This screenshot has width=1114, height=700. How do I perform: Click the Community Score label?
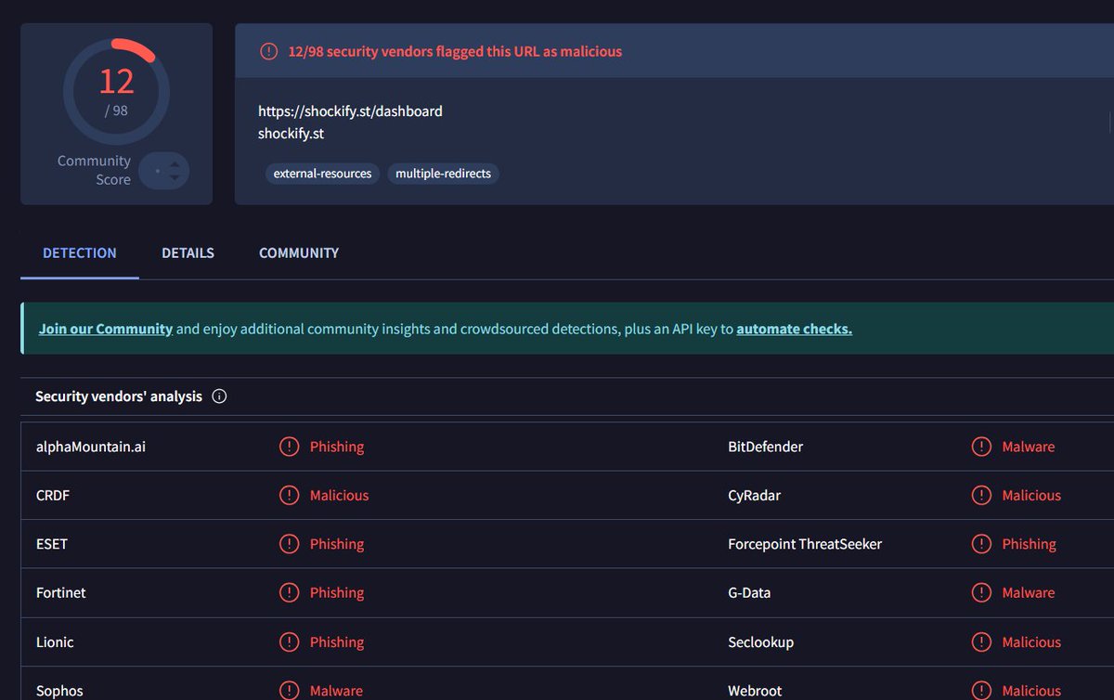pos(94,170)
